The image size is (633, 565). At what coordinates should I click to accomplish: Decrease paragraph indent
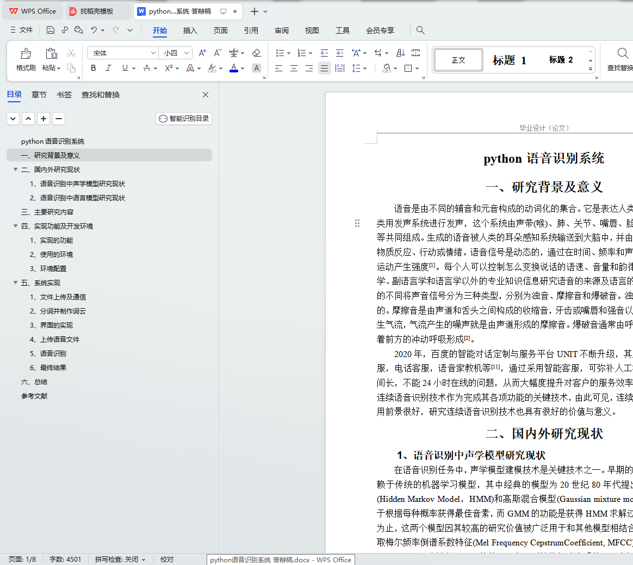(x=324, y=53)
